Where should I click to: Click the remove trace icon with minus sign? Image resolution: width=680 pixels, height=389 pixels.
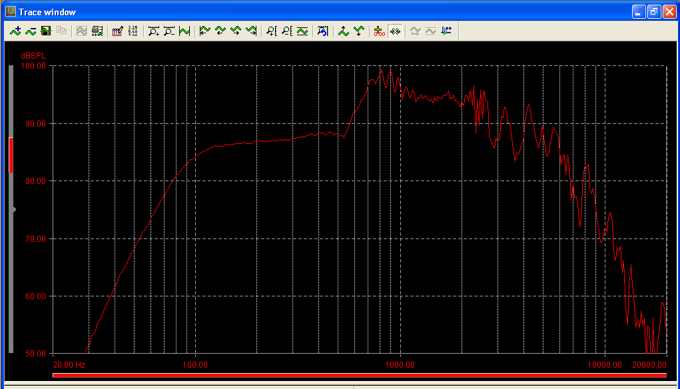click(31, 31)
